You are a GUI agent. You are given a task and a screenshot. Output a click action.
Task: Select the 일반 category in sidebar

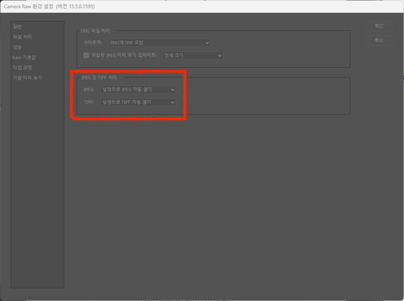pos(17,27)
